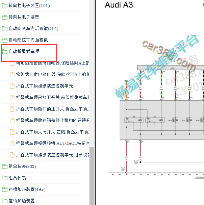
Task: Open folder icon beside 转向柱电子装置
Action: (5, 17)
